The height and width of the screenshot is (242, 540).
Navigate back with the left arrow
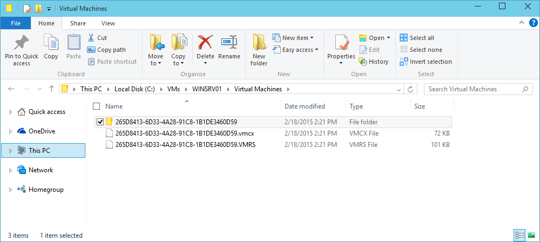click(11, 89)
